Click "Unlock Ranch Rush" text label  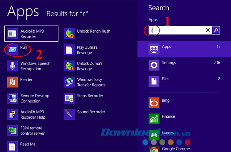[x=94, y=31]
